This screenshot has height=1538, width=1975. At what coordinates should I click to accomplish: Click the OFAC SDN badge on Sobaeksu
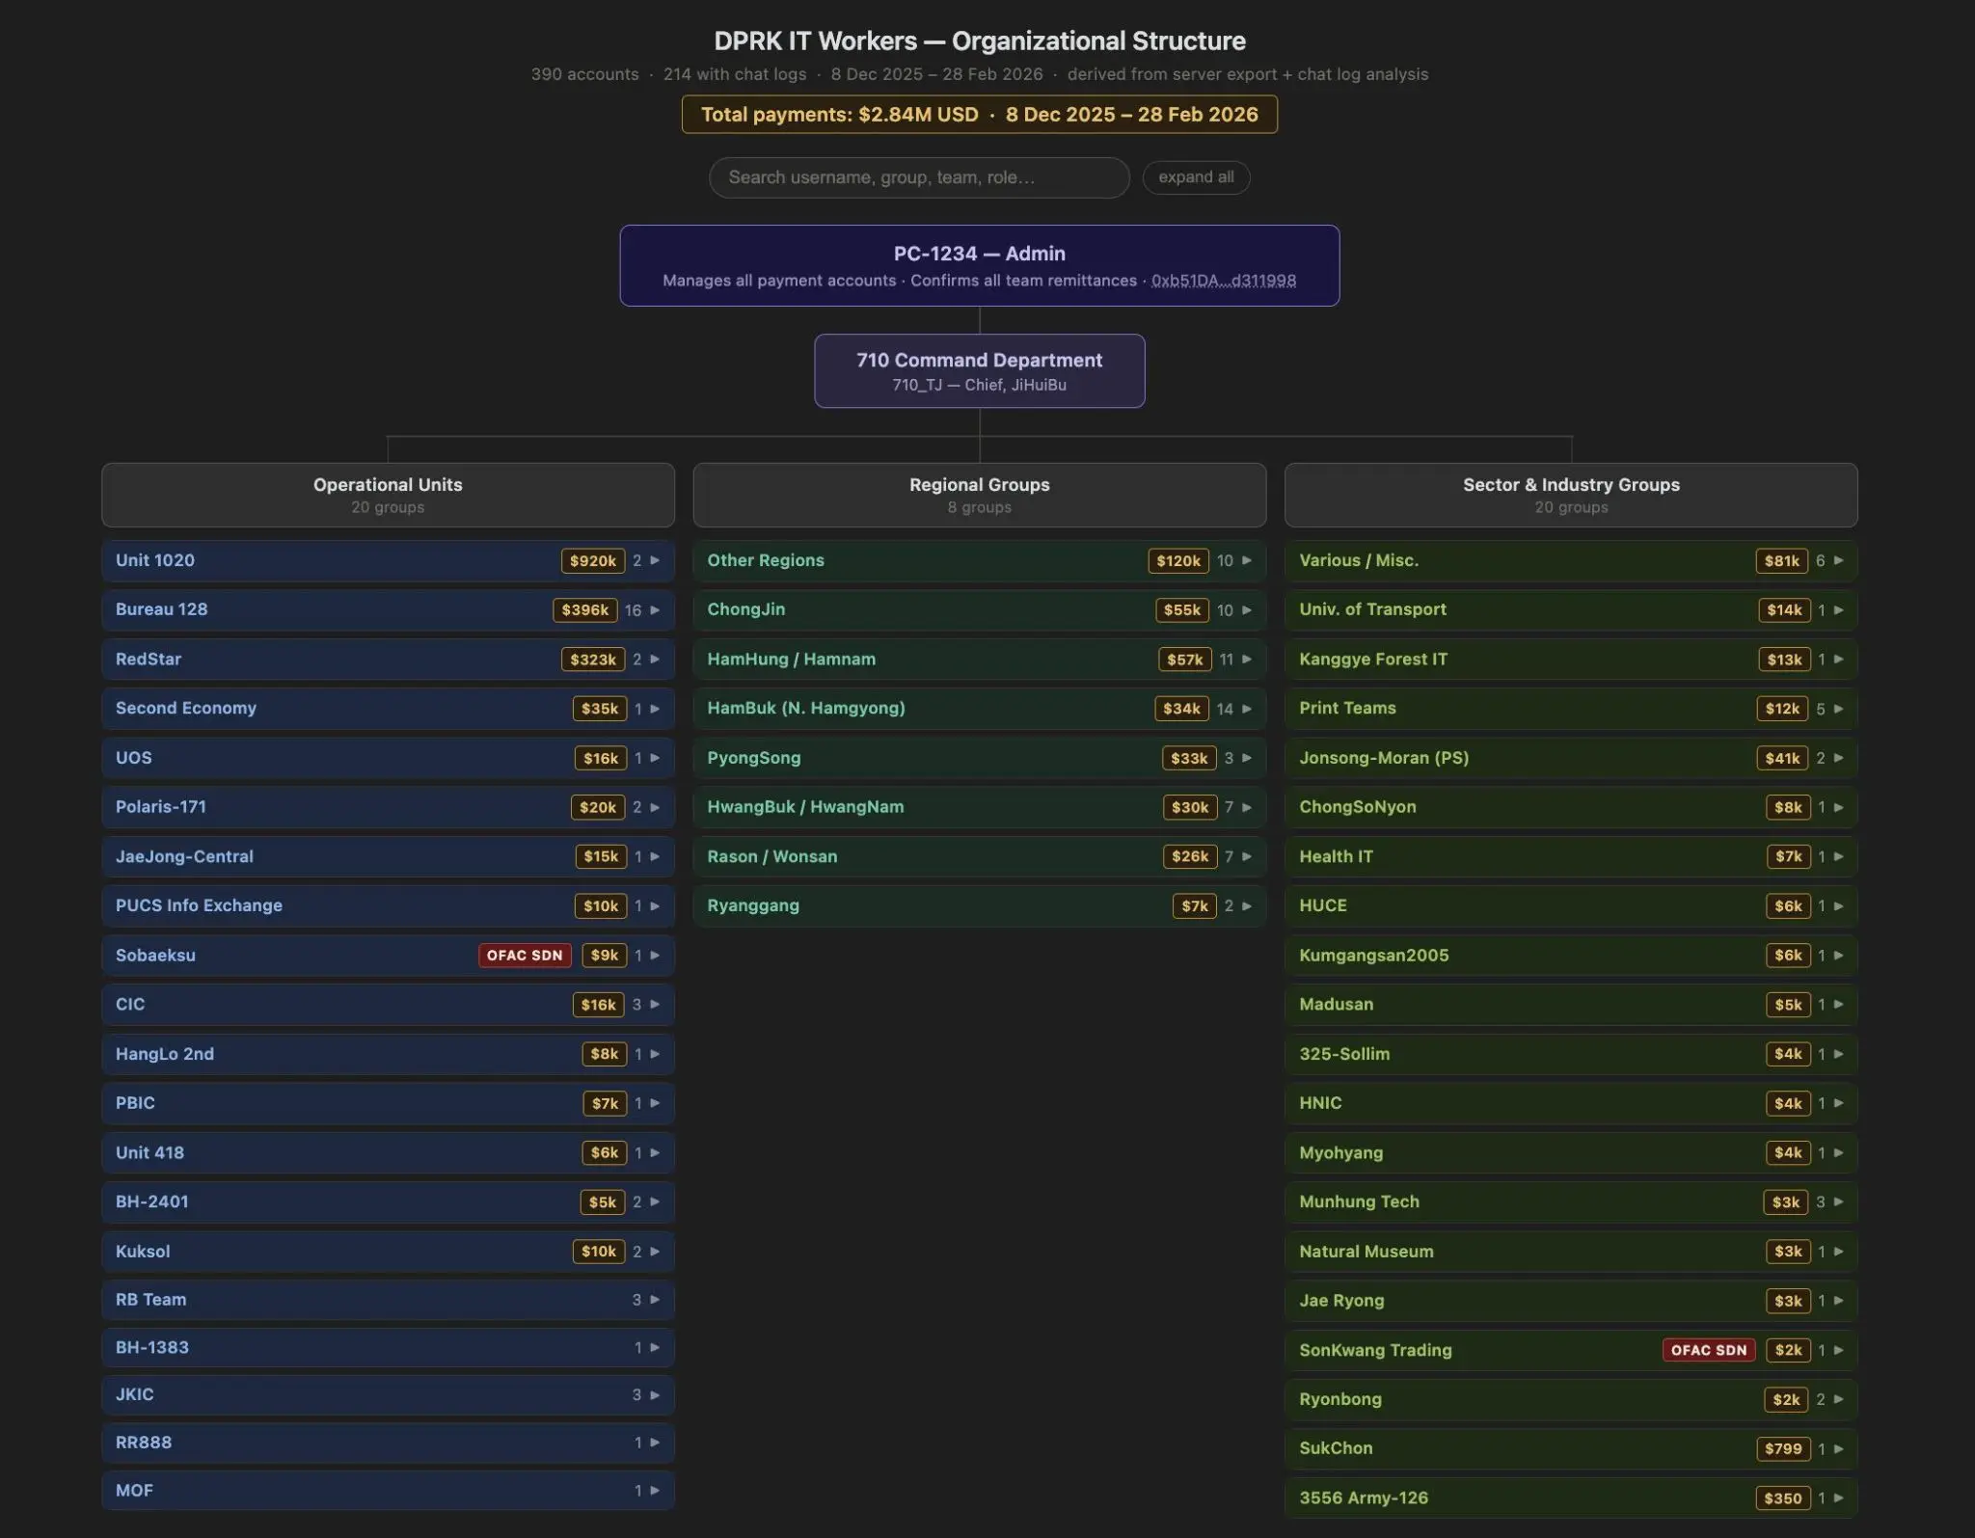tap(524, 955)
